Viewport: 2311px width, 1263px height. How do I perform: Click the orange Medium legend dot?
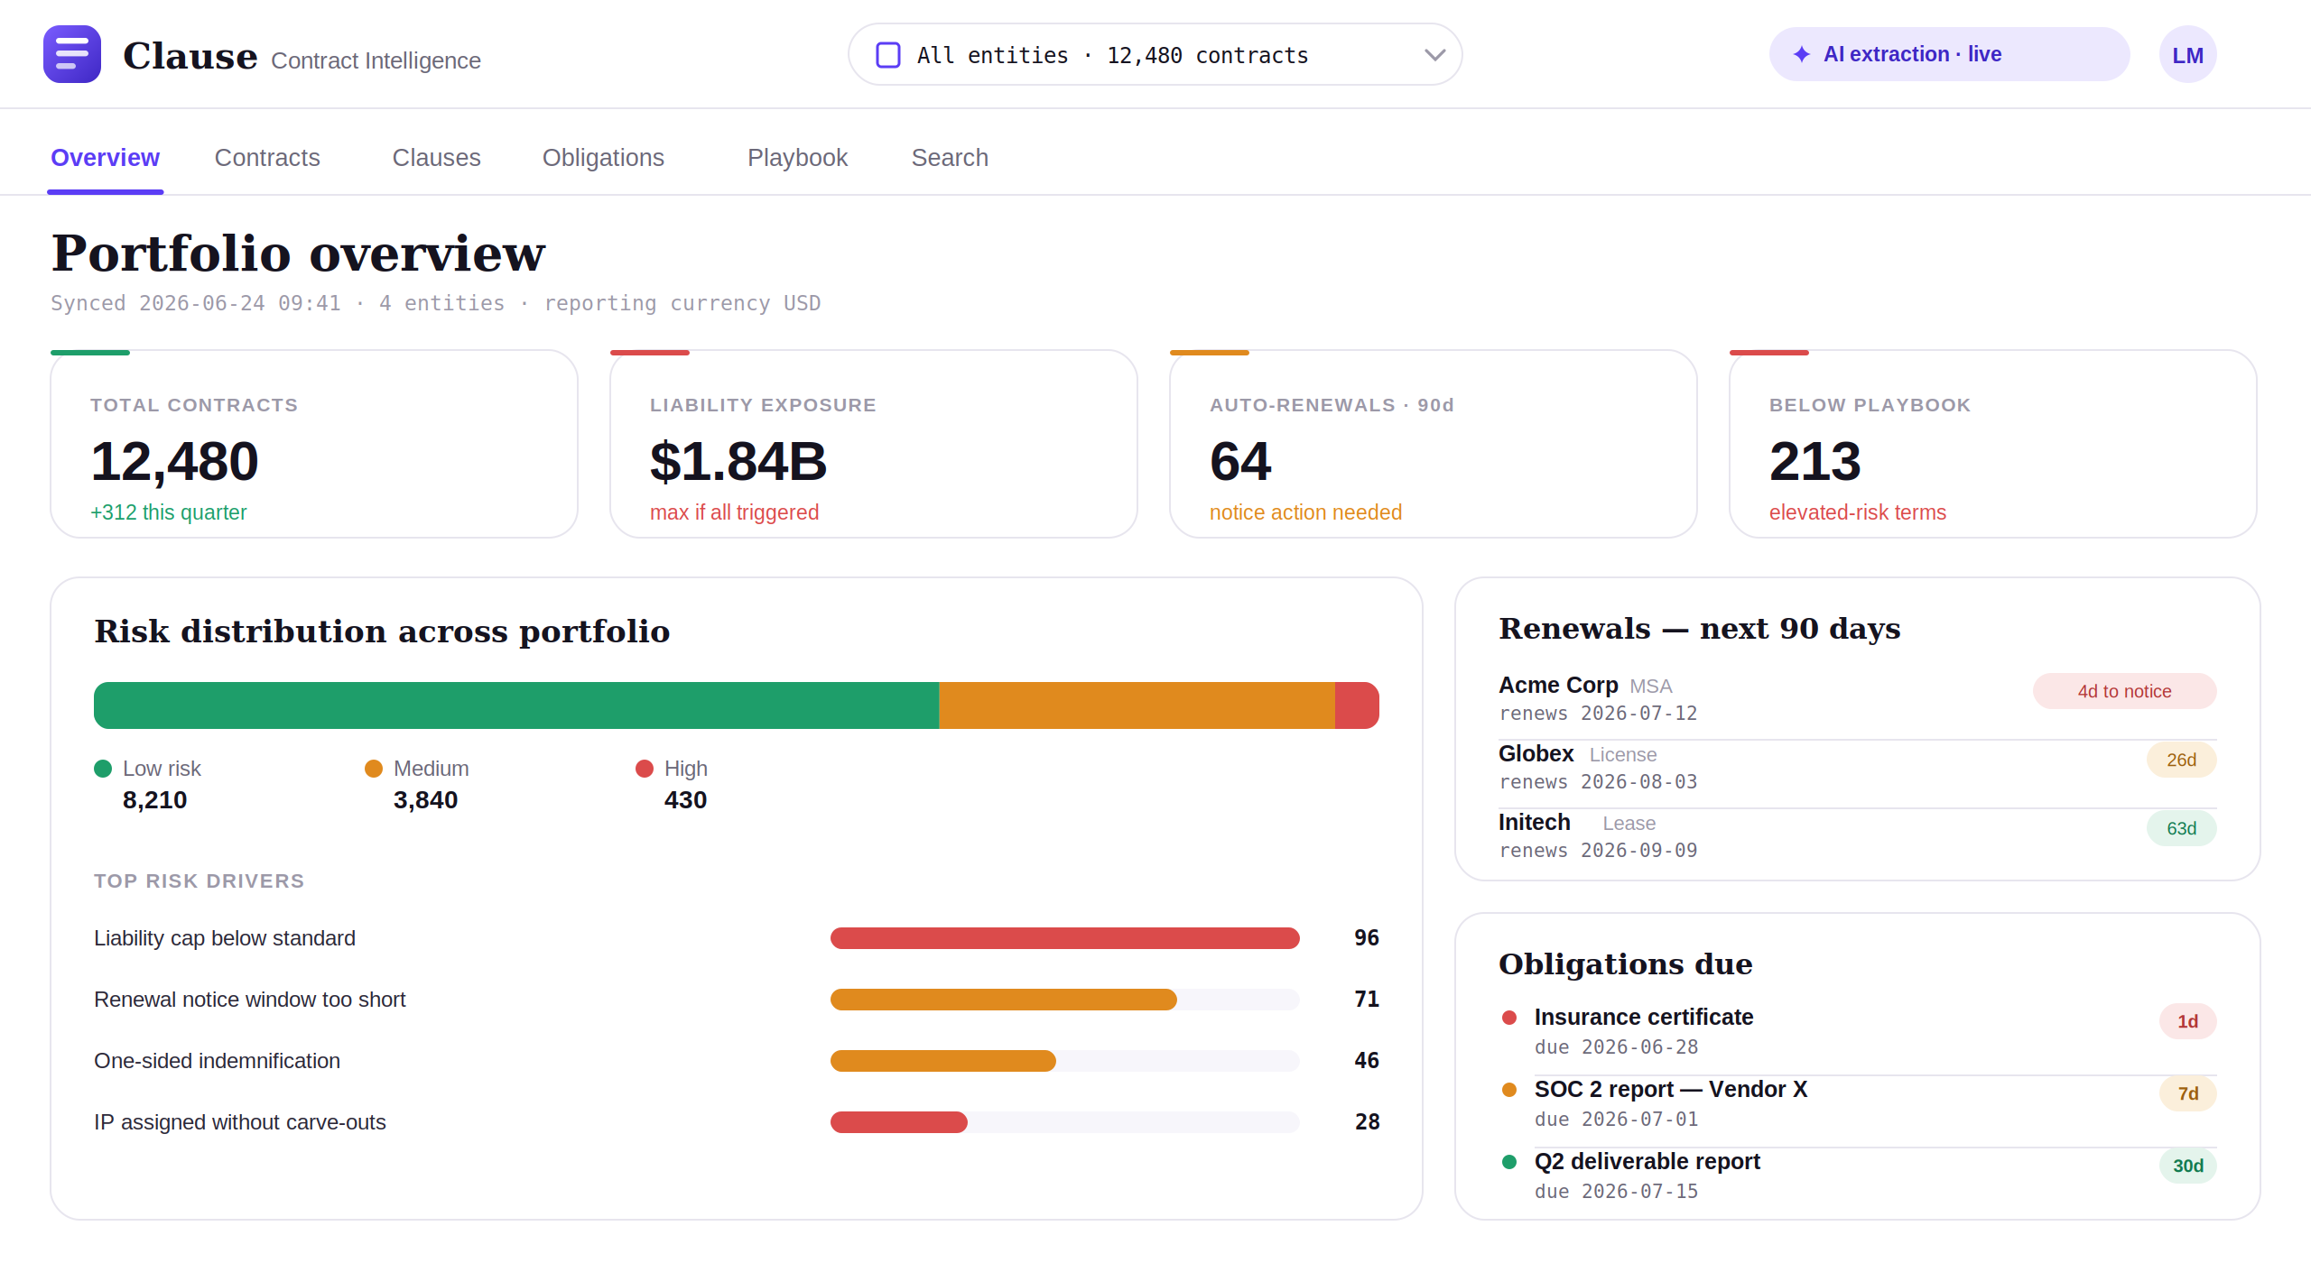[x=374, y=769]
